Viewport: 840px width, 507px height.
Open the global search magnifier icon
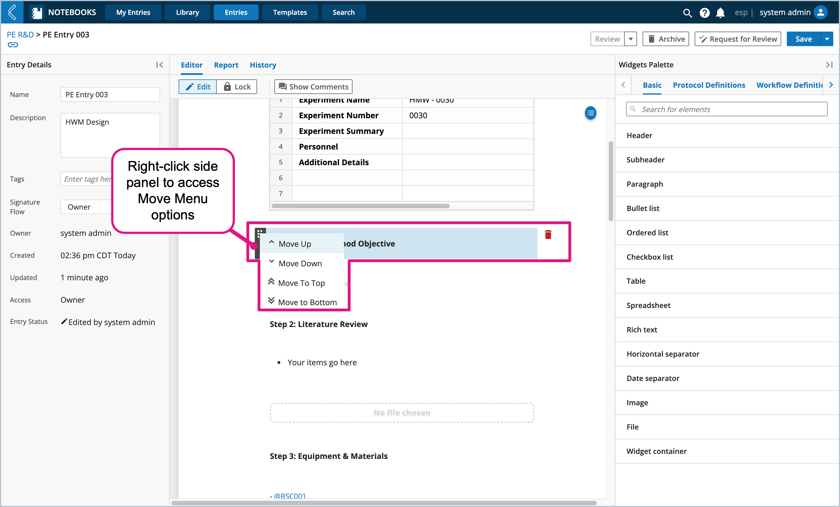[x=687, y=13]
